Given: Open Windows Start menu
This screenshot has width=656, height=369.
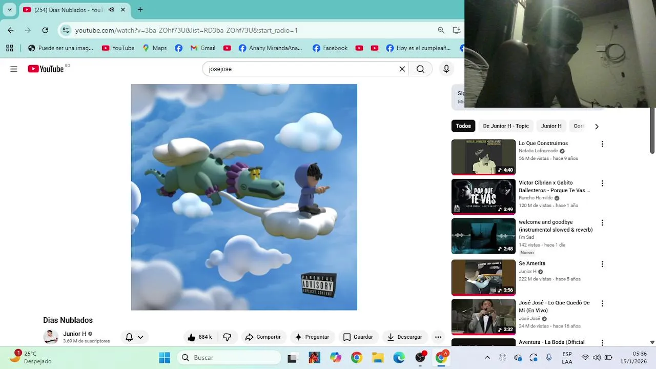Looking at the screenshot, I should click(165, 358).
